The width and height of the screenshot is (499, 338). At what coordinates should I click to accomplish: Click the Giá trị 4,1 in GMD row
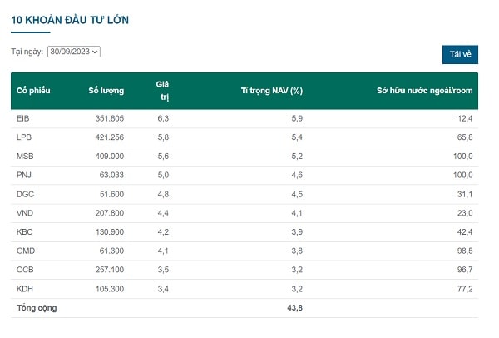(163, 251)
